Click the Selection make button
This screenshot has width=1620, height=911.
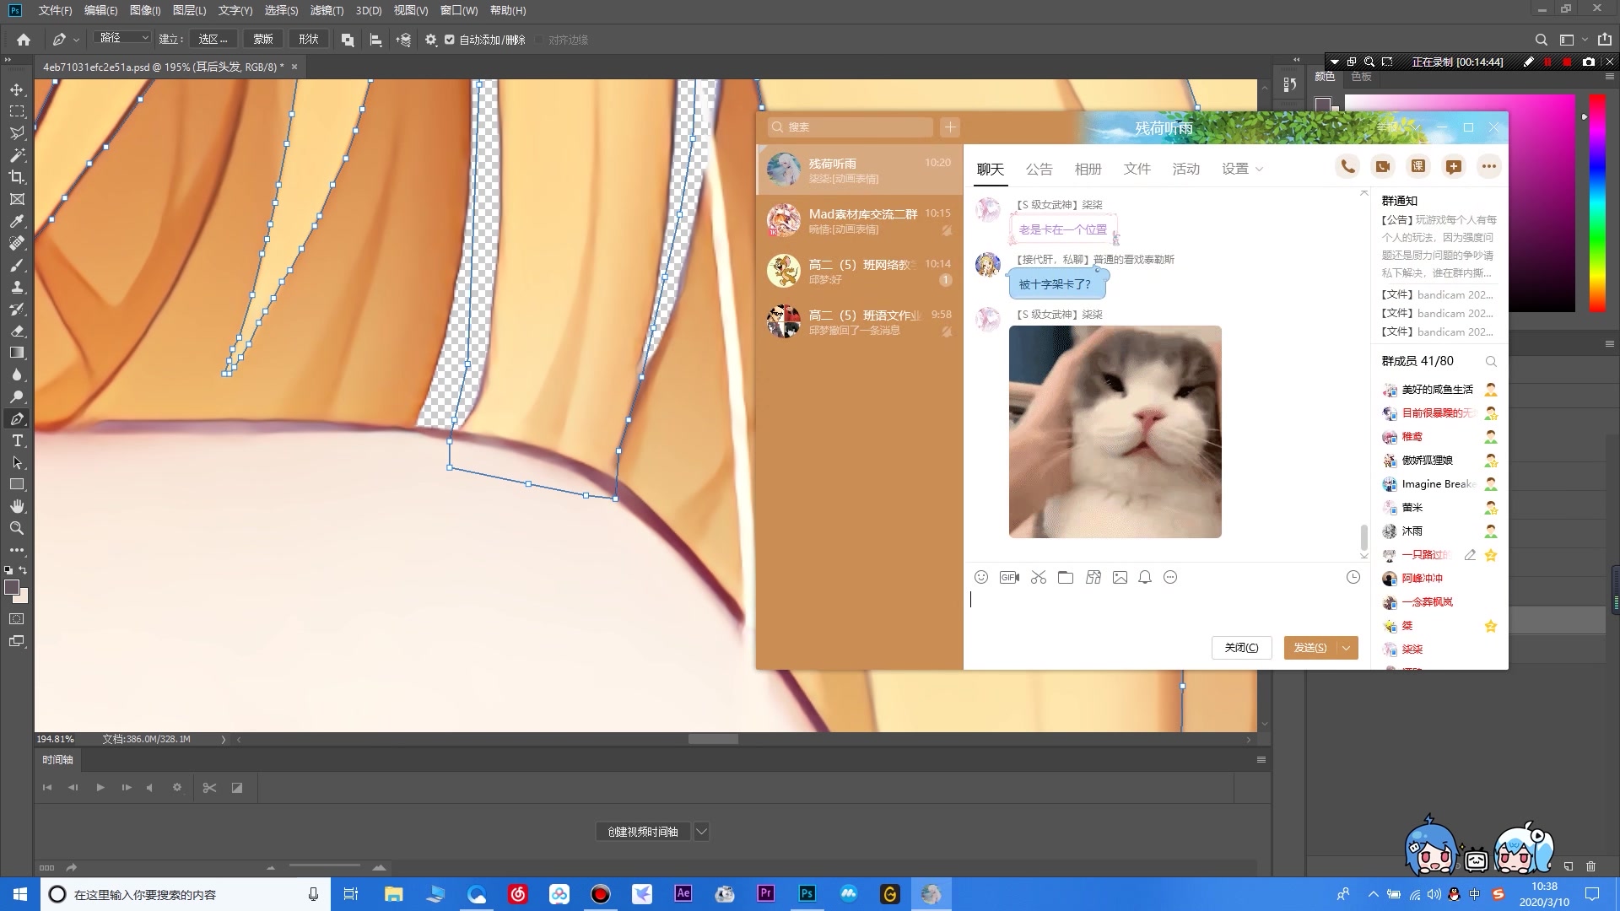point(213,39)
